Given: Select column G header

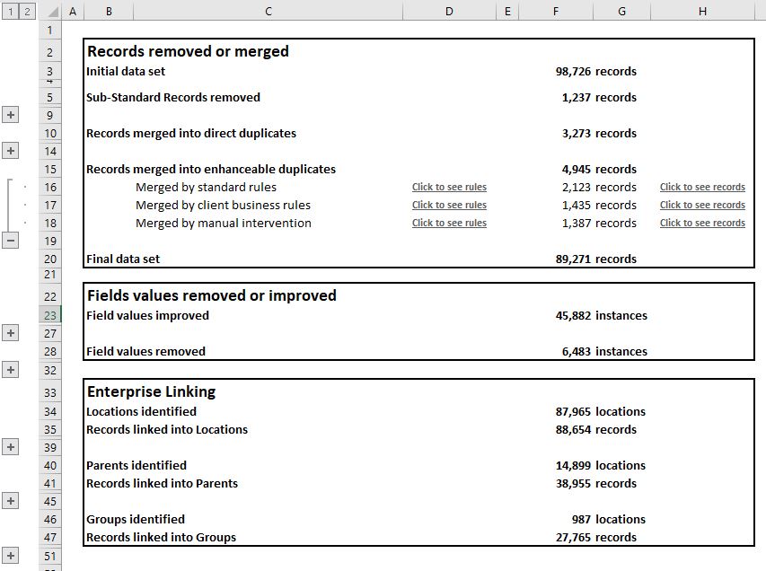Looking at the screenshot, I should click(x=622, y=12).
